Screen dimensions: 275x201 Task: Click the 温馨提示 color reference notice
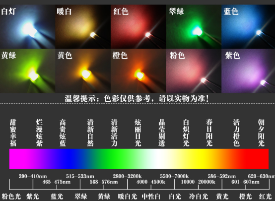[x=137, y=98]
